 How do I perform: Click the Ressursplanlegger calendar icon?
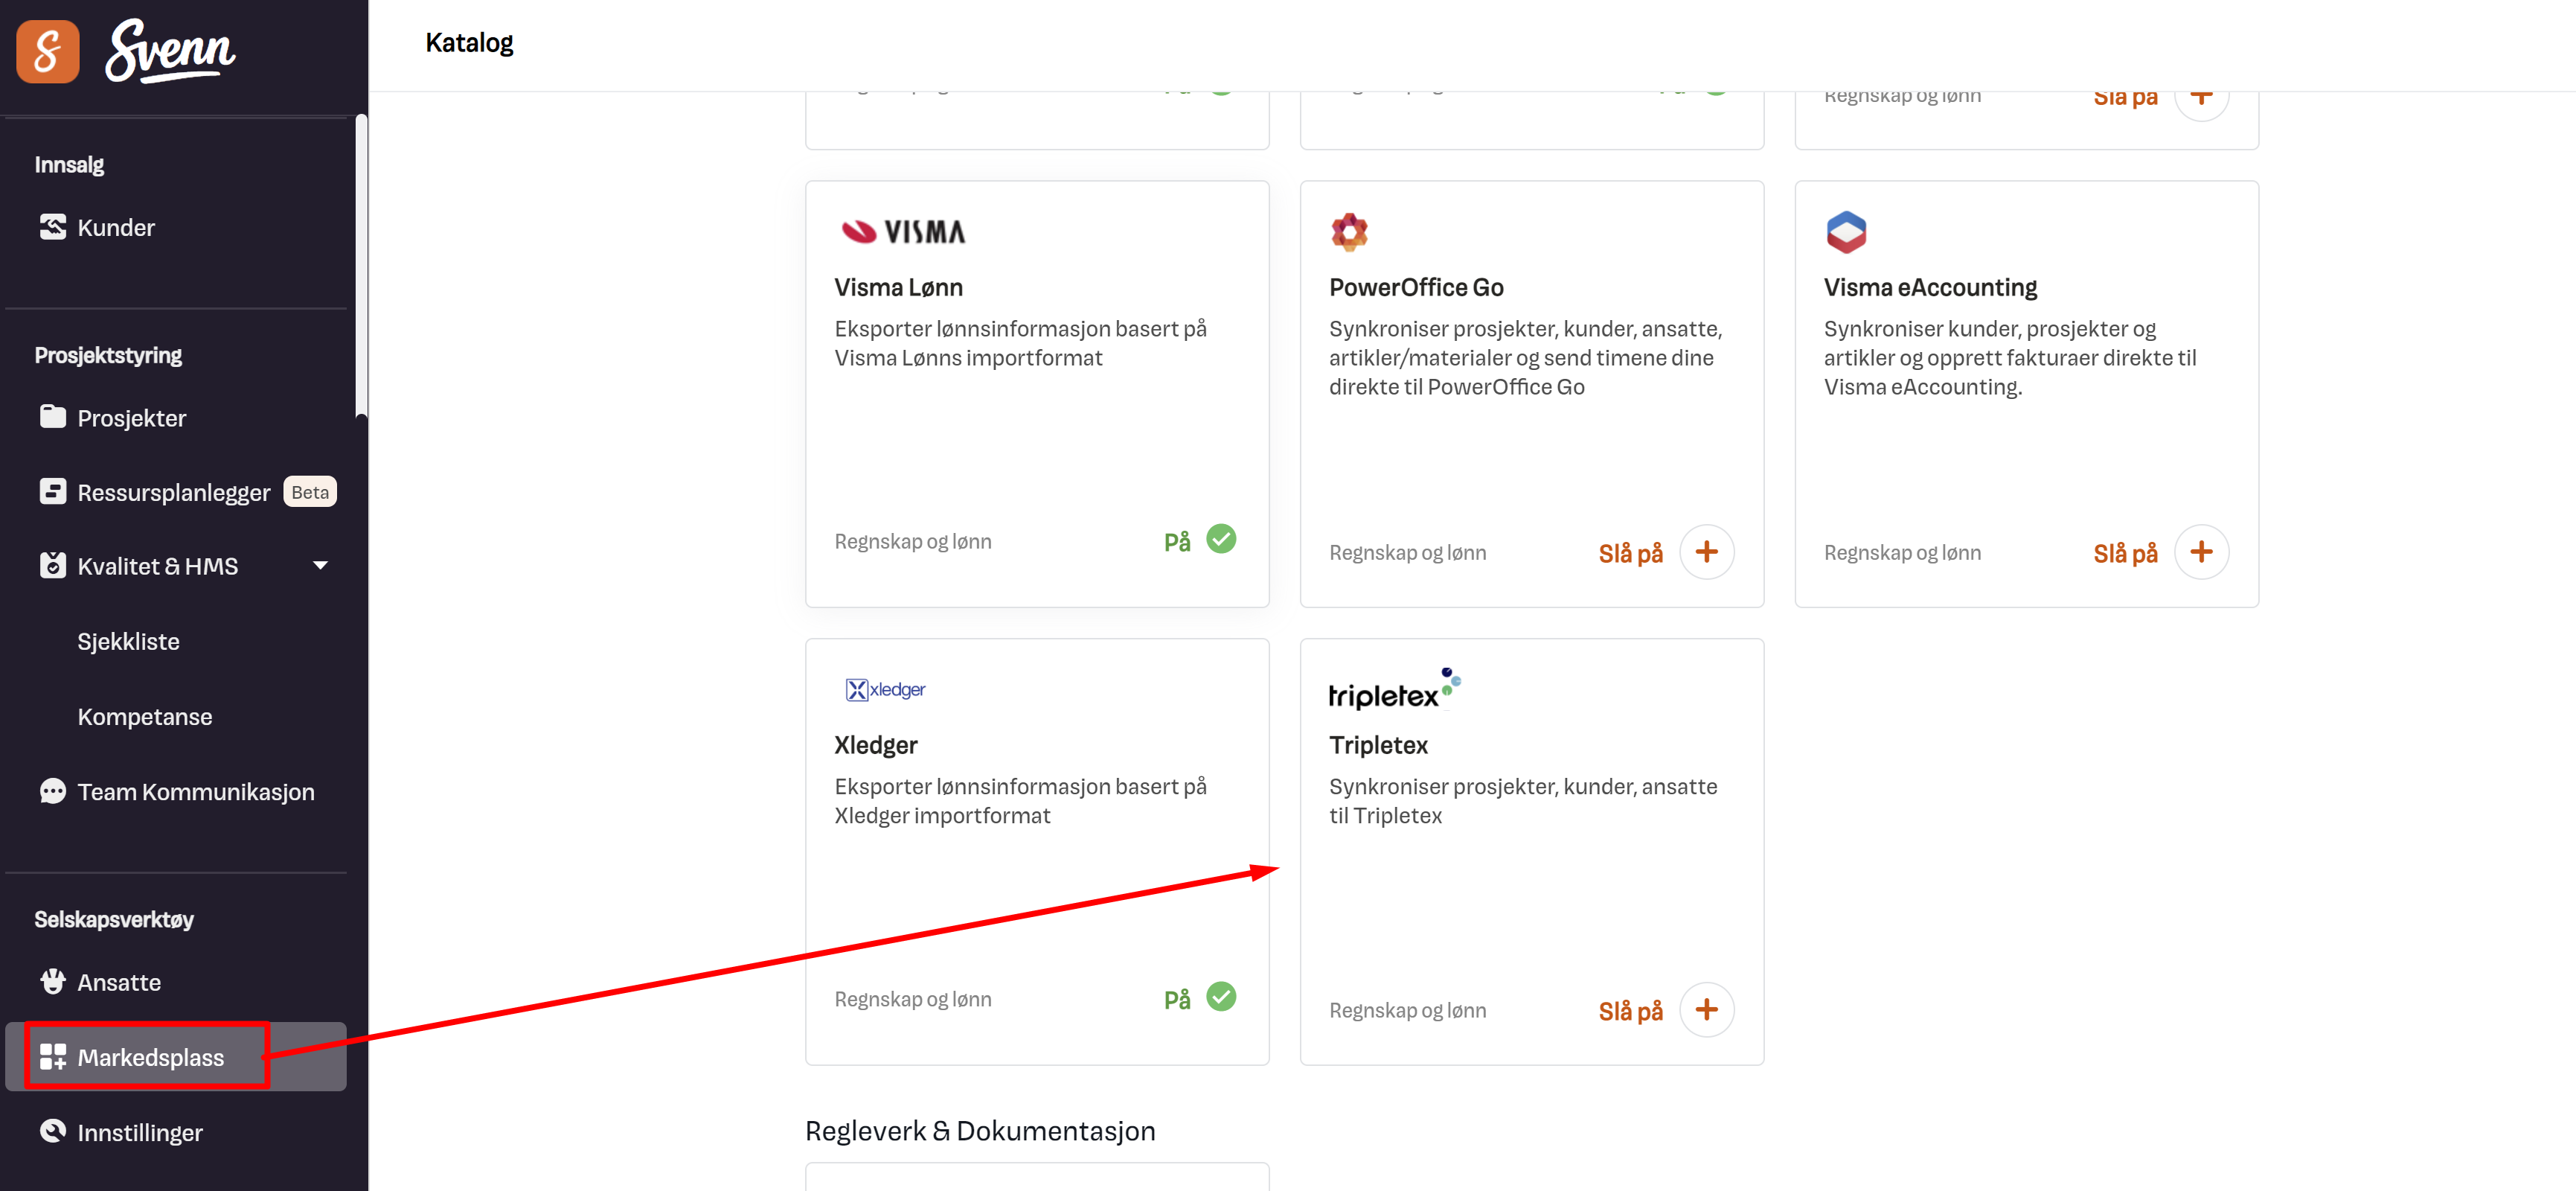(x=52, y=491)
